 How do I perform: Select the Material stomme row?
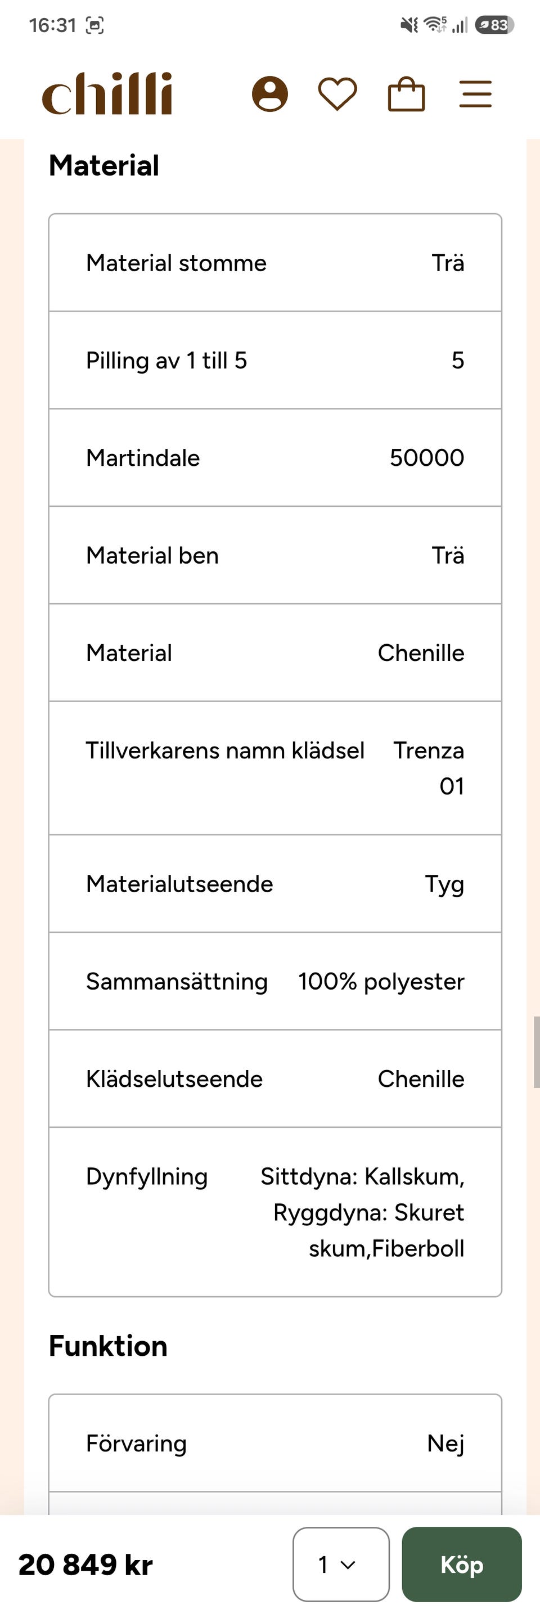coord(275,263)
